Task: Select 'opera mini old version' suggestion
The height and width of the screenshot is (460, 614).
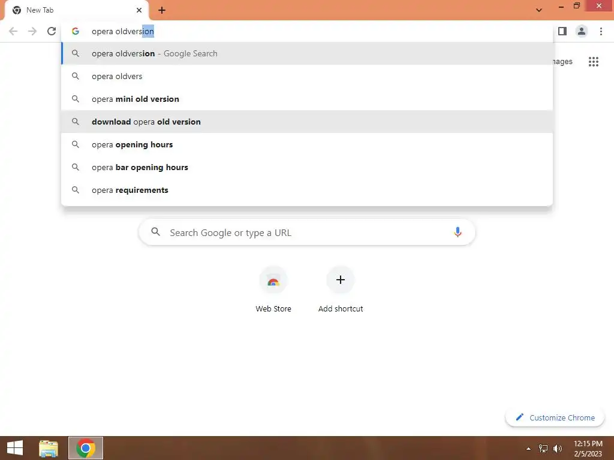Action: (x=307, y=99)
